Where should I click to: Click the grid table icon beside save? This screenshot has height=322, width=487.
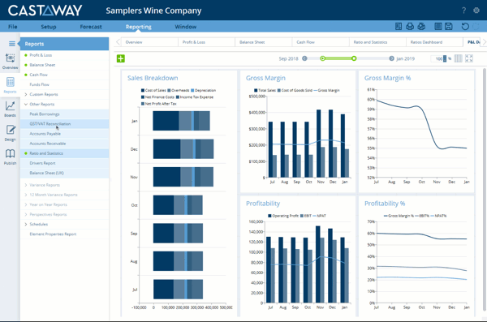tap(438, 27)
